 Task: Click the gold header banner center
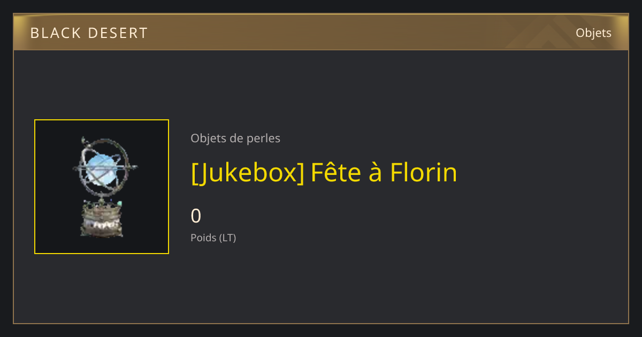point(321,32)
